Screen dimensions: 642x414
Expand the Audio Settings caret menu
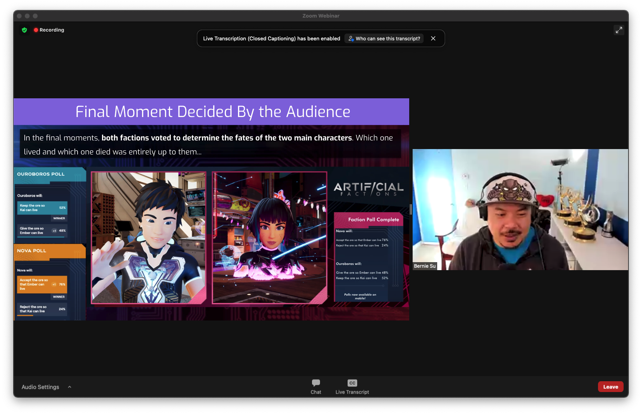pyautogui.click(x=70, y=387)
